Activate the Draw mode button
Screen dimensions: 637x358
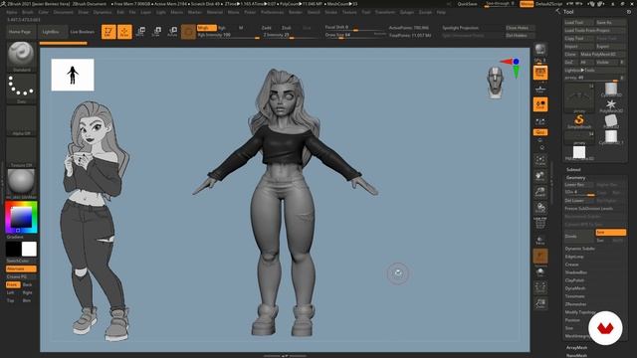click(x=124, y=32)
